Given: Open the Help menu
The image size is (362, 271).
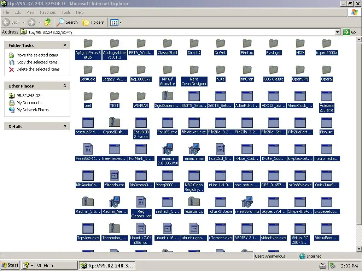Looking at the screenshot, I should (80, 12).
